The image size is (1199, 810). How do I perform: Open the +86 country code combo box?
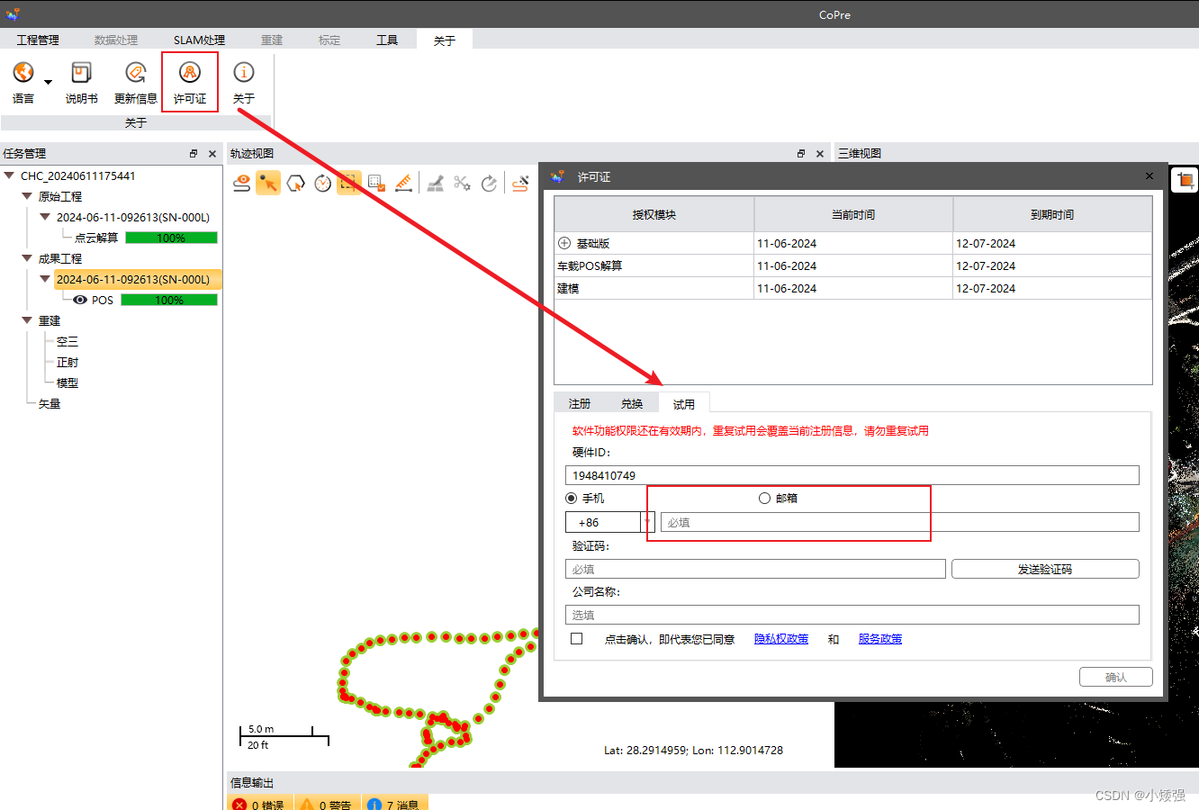tap(609, 522)
